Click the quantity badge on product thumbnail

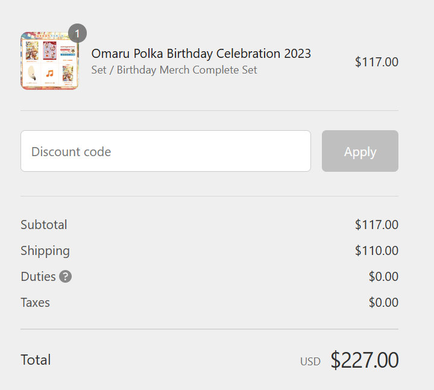point(78,33)
